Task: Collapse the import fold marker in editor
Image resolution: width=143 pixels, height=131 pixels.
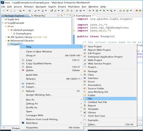Action: pyautogui.click(x=76, y=19)
